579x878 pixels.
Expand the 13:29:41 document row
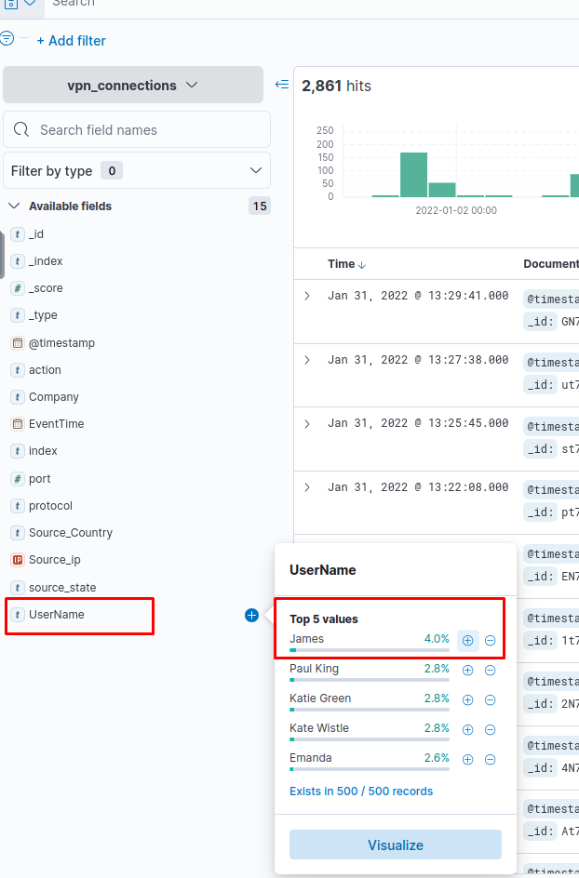pos(307,296)
